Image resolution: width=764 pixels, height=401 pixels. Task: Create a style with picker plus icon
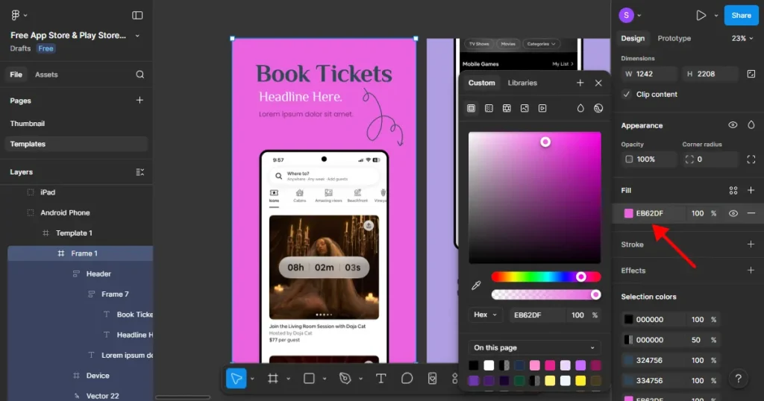tap(580, 83)
